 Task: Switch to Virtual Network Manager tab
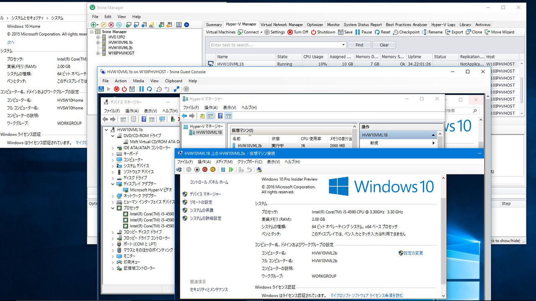point(281,25)
